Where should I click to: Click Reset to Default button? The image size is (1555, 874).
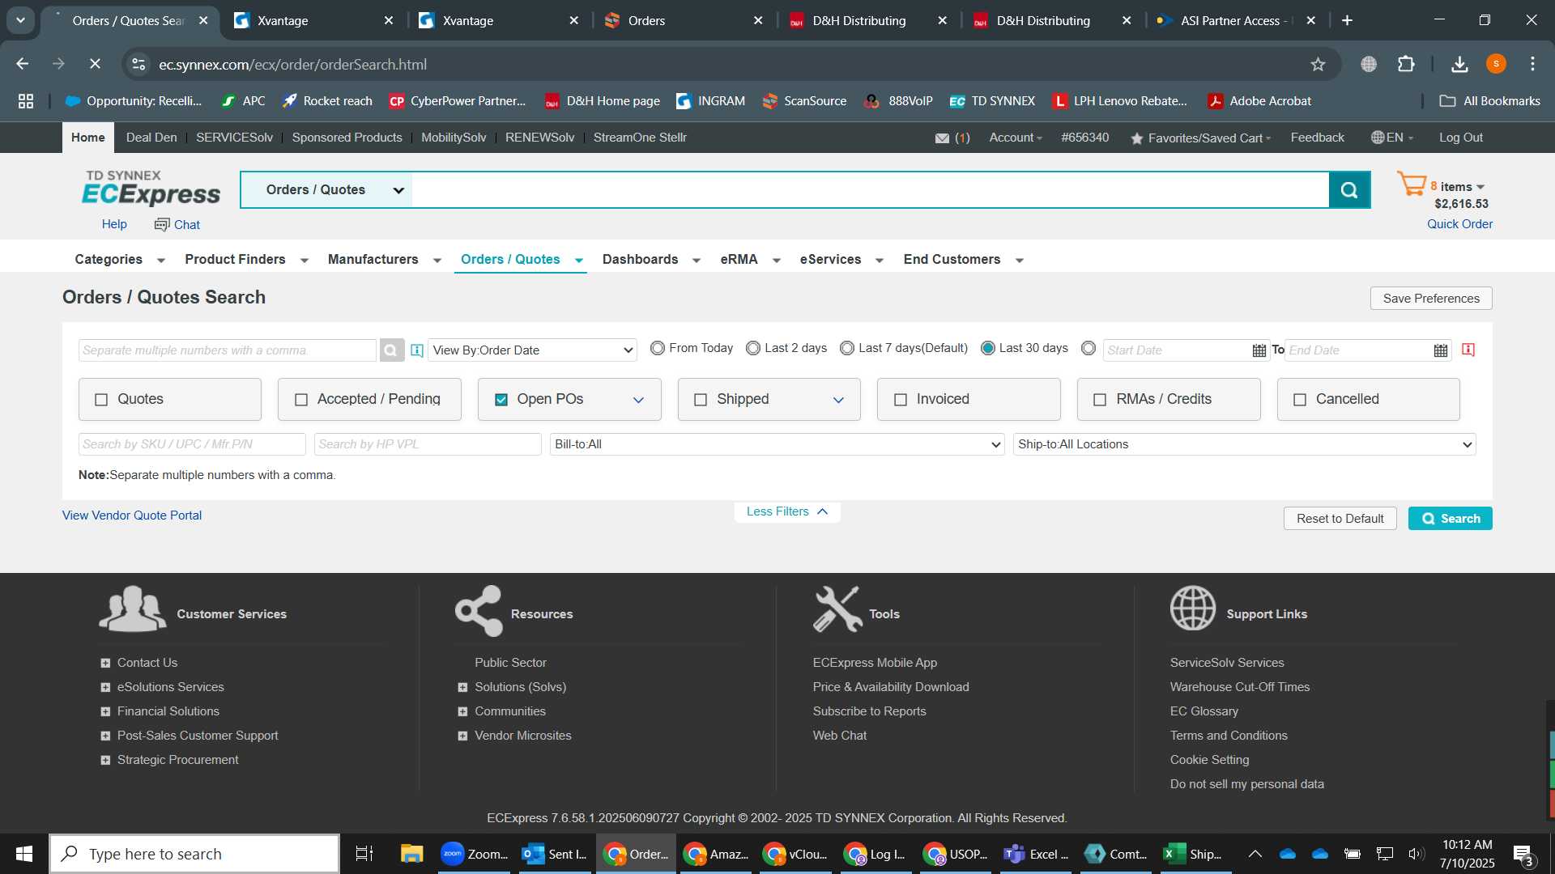tap(1340, 519)
